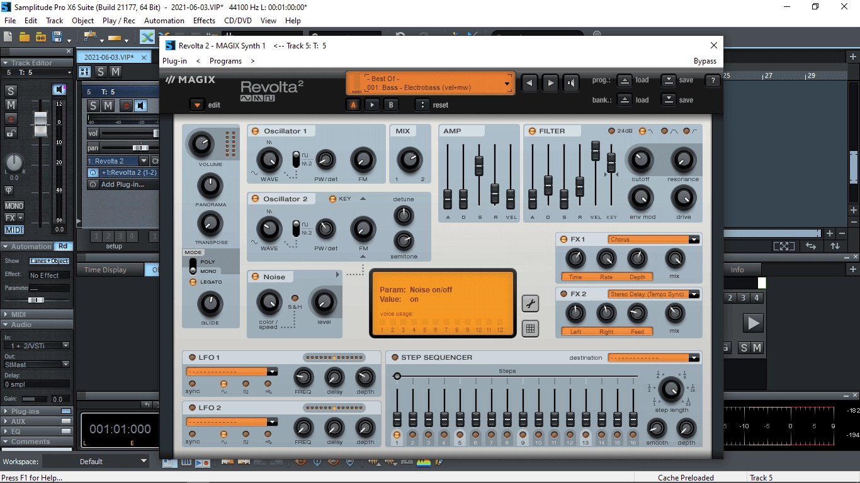This screenshot has width=860, height=483.
Task: Click the orange edit arrow button
Action: click(198, 105)
